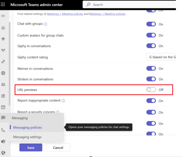
Task: Click Microsoft Teams admin center title
Action: point(37,5)
